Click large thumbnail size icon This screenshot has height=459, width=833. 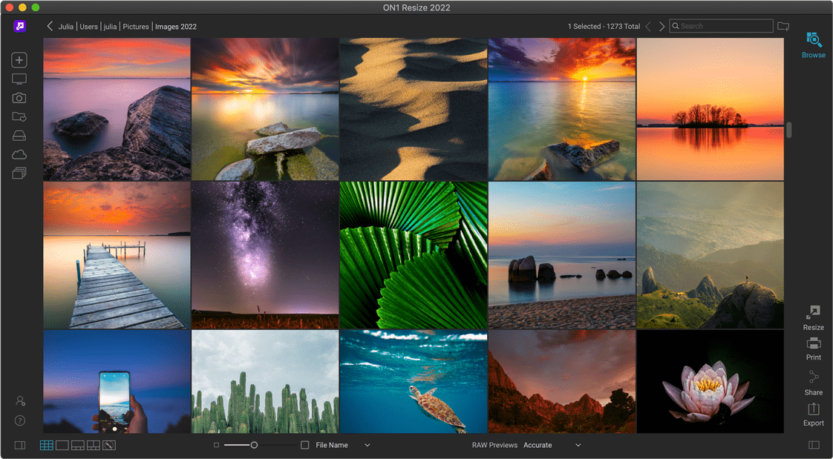[x=305, y=445]
